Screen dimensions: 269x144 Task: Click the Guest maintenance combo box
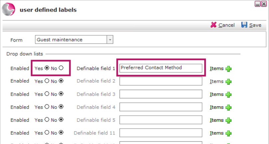pyautogui.click(x=74, y=40)
